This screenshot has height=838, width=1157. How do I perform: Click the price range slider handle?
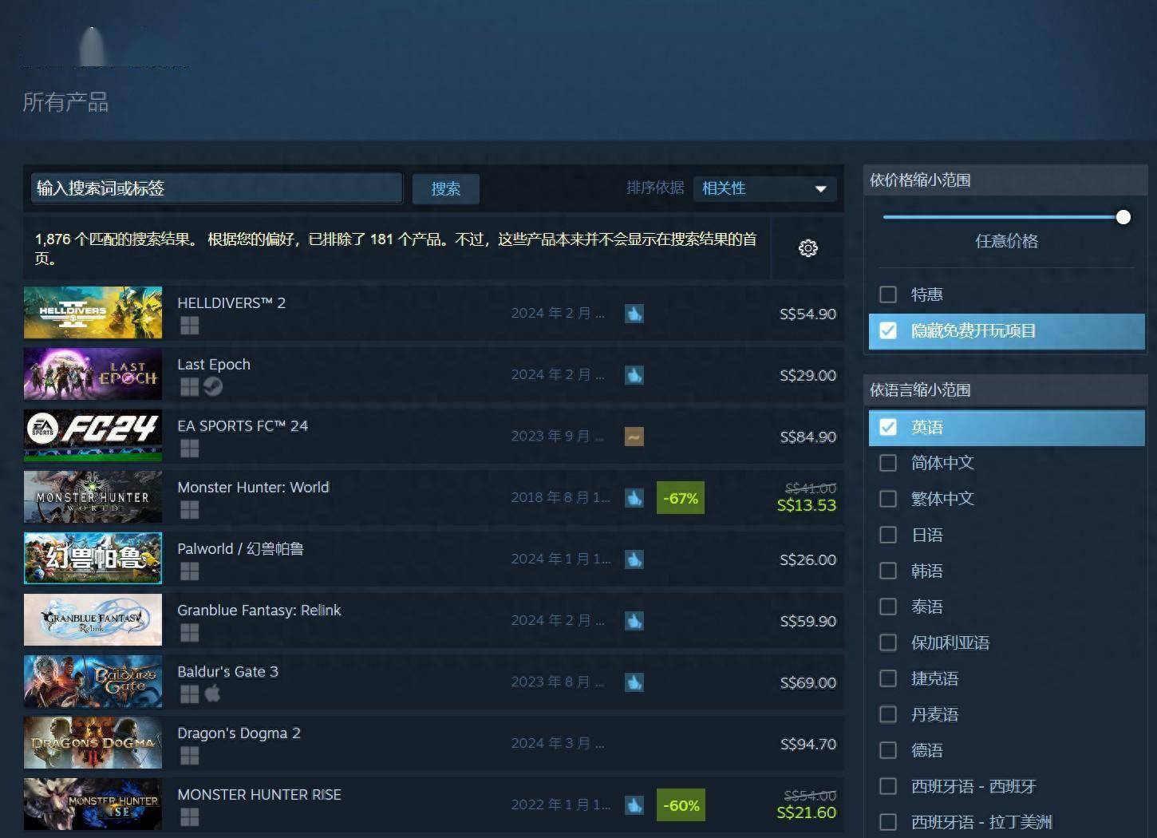1123,217
